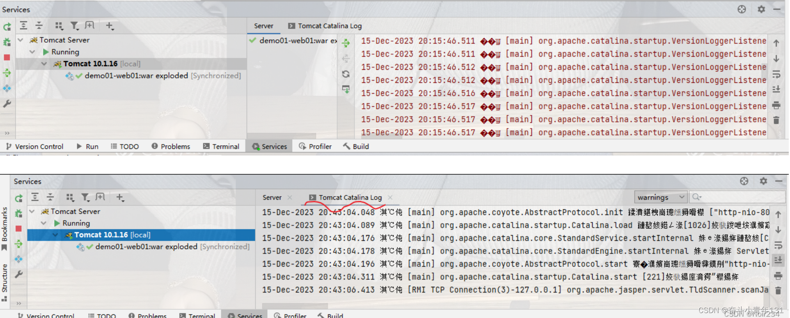Click red Stop button in lower Services panel
Image resolution: width=790 pixels, height=318 pixels.
coord(18,229)
